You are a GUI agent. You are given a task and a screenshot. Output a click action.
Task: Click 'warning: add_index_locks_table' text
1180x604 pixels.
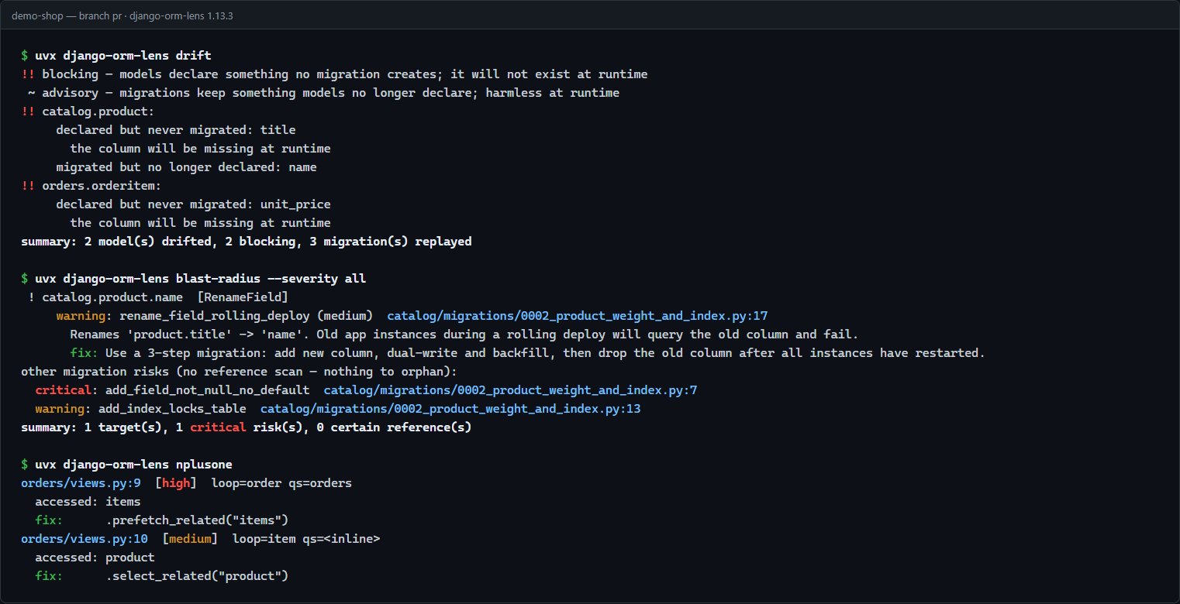click(x=140, y=409)
